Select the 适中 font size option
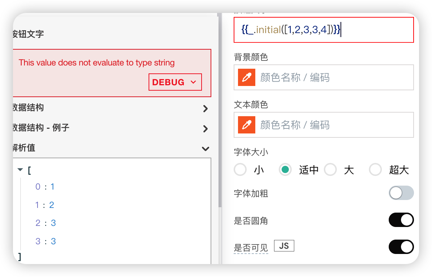This screenshot has height=277, width=432. tap(286, 169)
